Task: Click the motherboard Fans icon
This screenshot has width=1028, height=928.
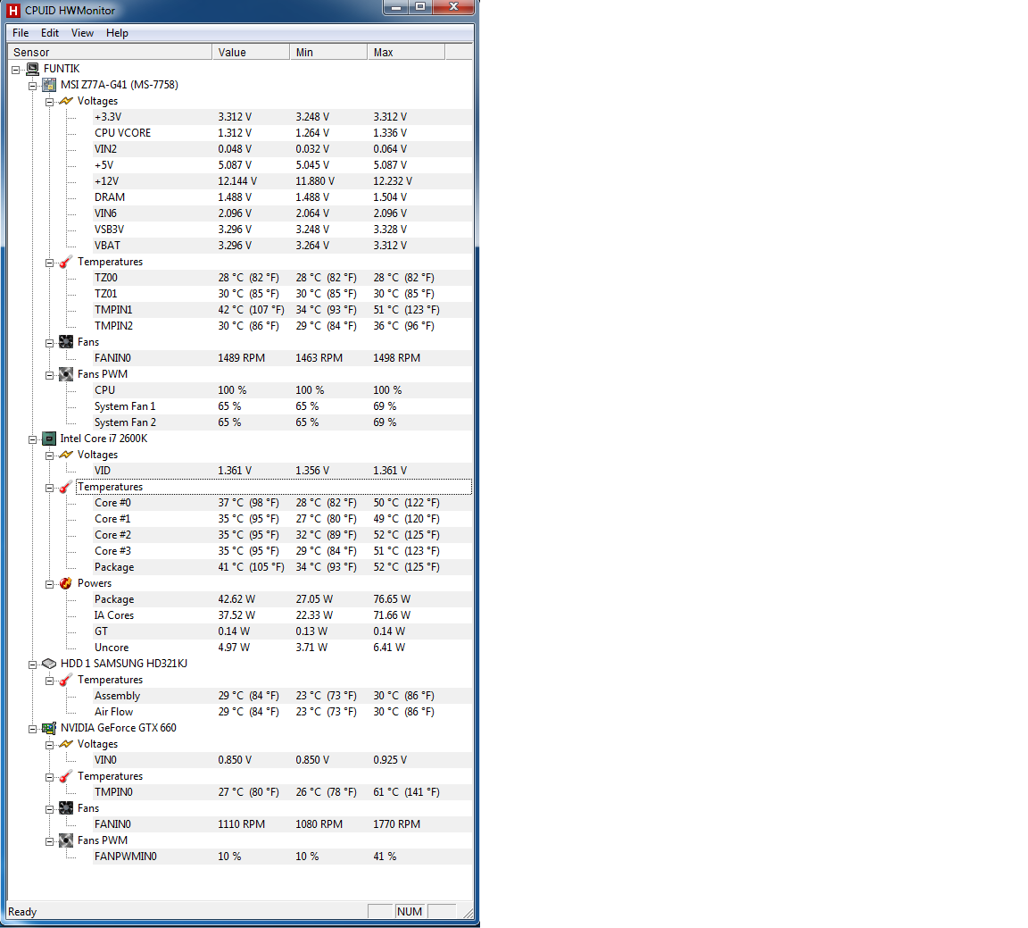Action: coord(65,342)
